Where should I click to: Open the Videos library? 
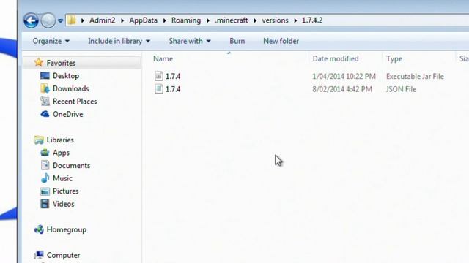(64, 204)
